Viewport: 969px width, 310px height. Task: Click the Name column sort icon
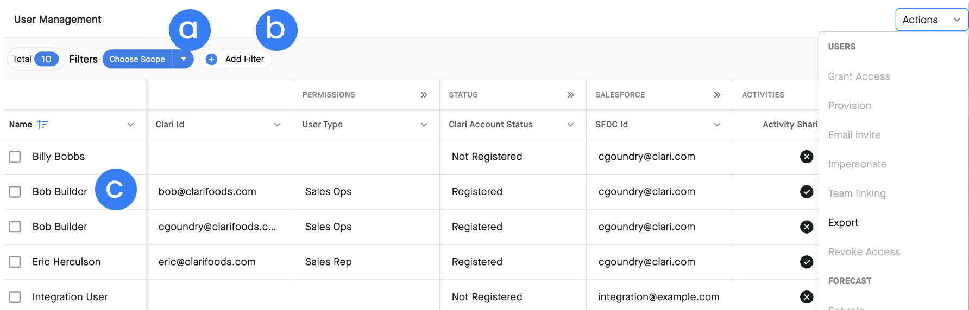[42, 125]
